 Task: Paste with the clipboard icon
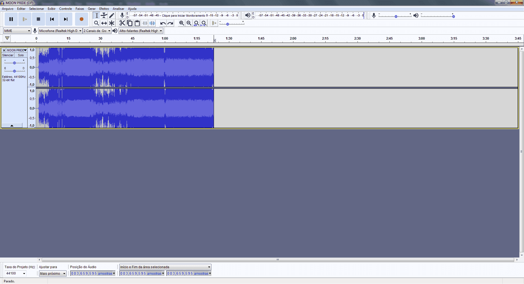click(137, 23)
